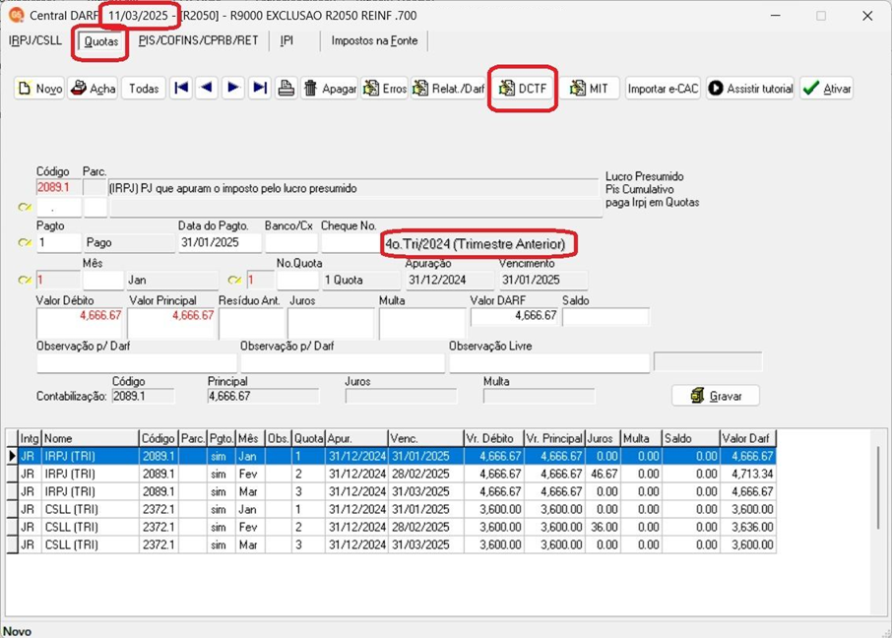The image size is (892, 638).
Task: Open lookup icon beside No.Quota field
Action: [x=234, y=280]
